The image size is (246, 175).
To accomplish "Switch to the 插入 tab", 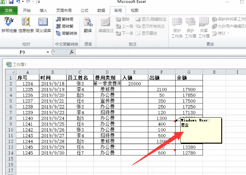I will click(x=43, y=10).
